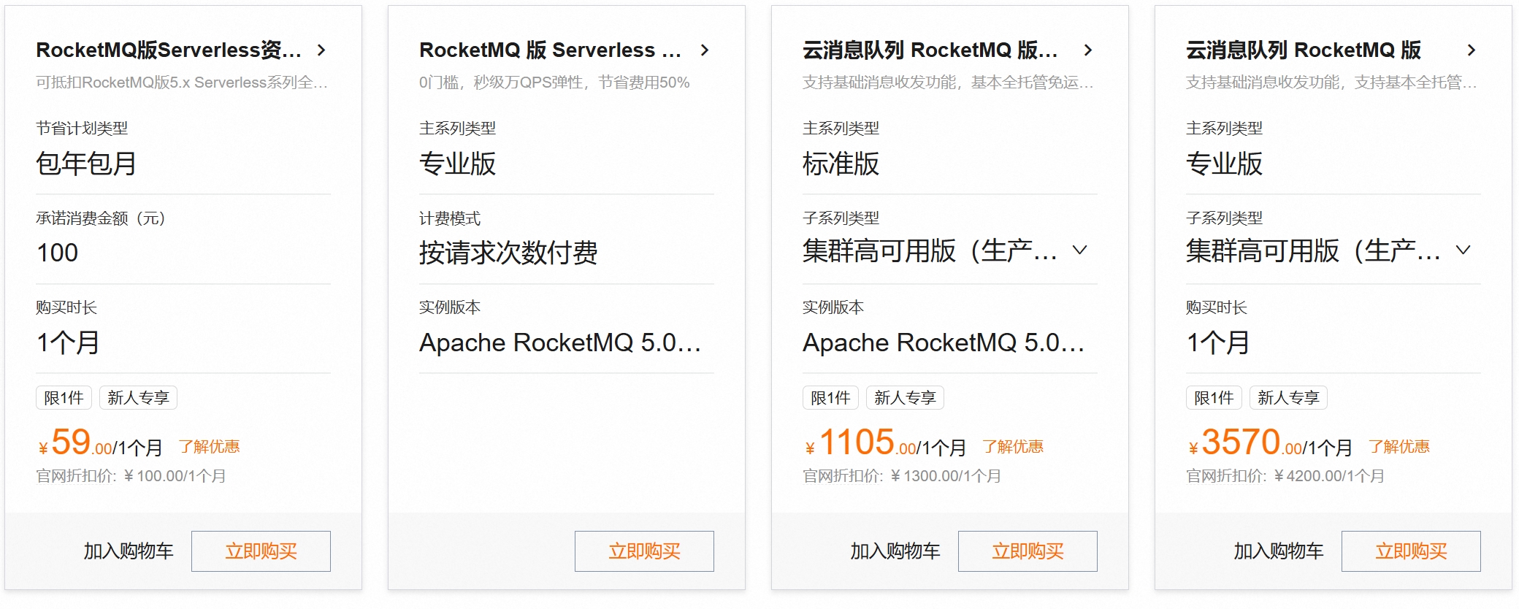Click 立即购买 on the 1105.00 price card
The width and height of the screenshot is (1519, 609).
1028,551
